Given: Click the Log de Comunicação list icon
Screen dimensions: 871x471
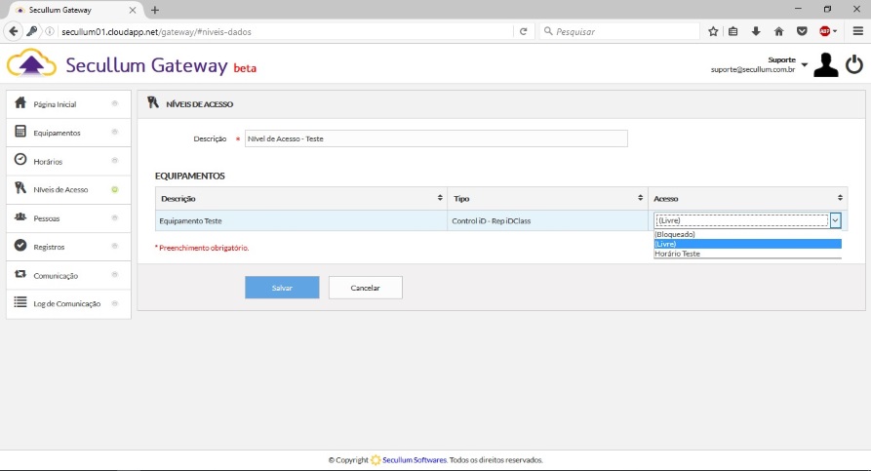Looking at the screenshot, I should [20, 303].
